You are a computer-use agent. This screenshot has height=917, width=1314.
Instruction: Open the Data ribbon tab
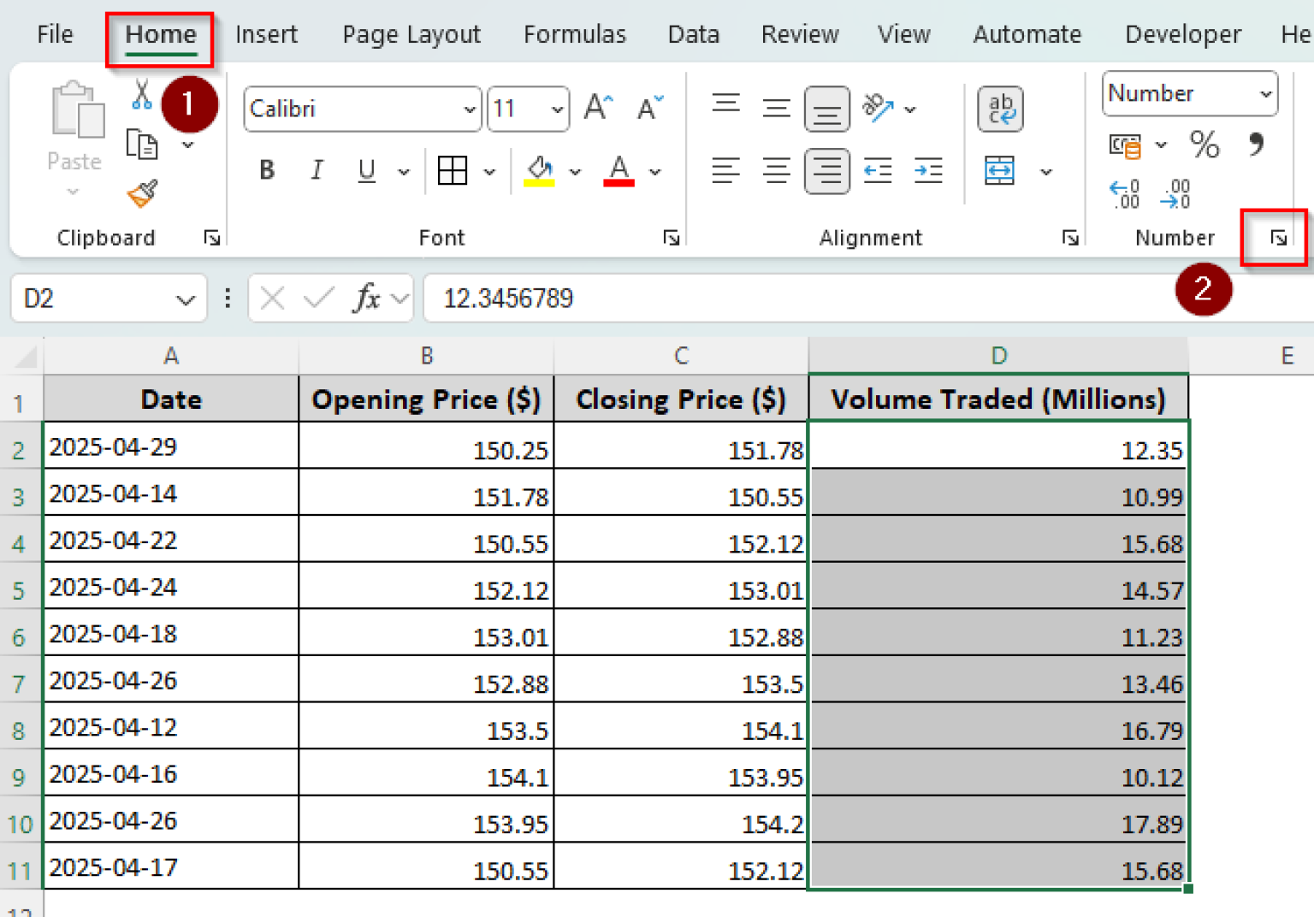click(693, 34)
